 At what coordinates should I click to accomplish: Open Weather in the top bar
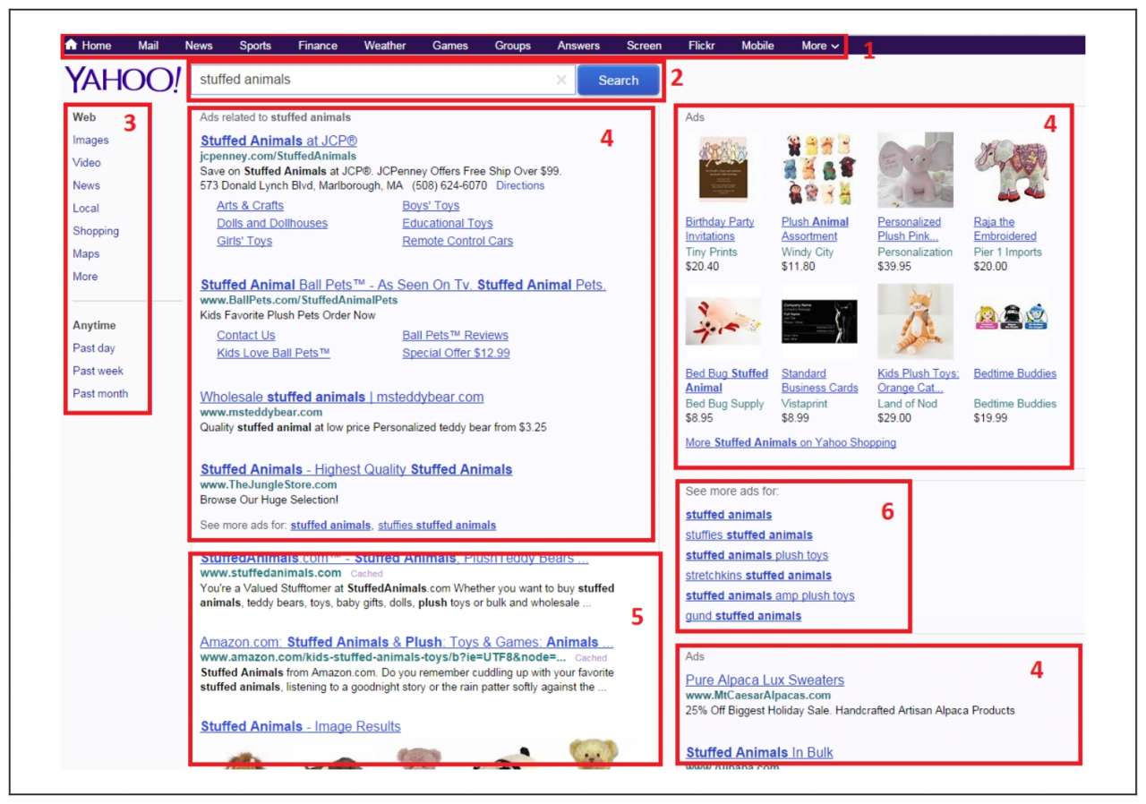385,46
